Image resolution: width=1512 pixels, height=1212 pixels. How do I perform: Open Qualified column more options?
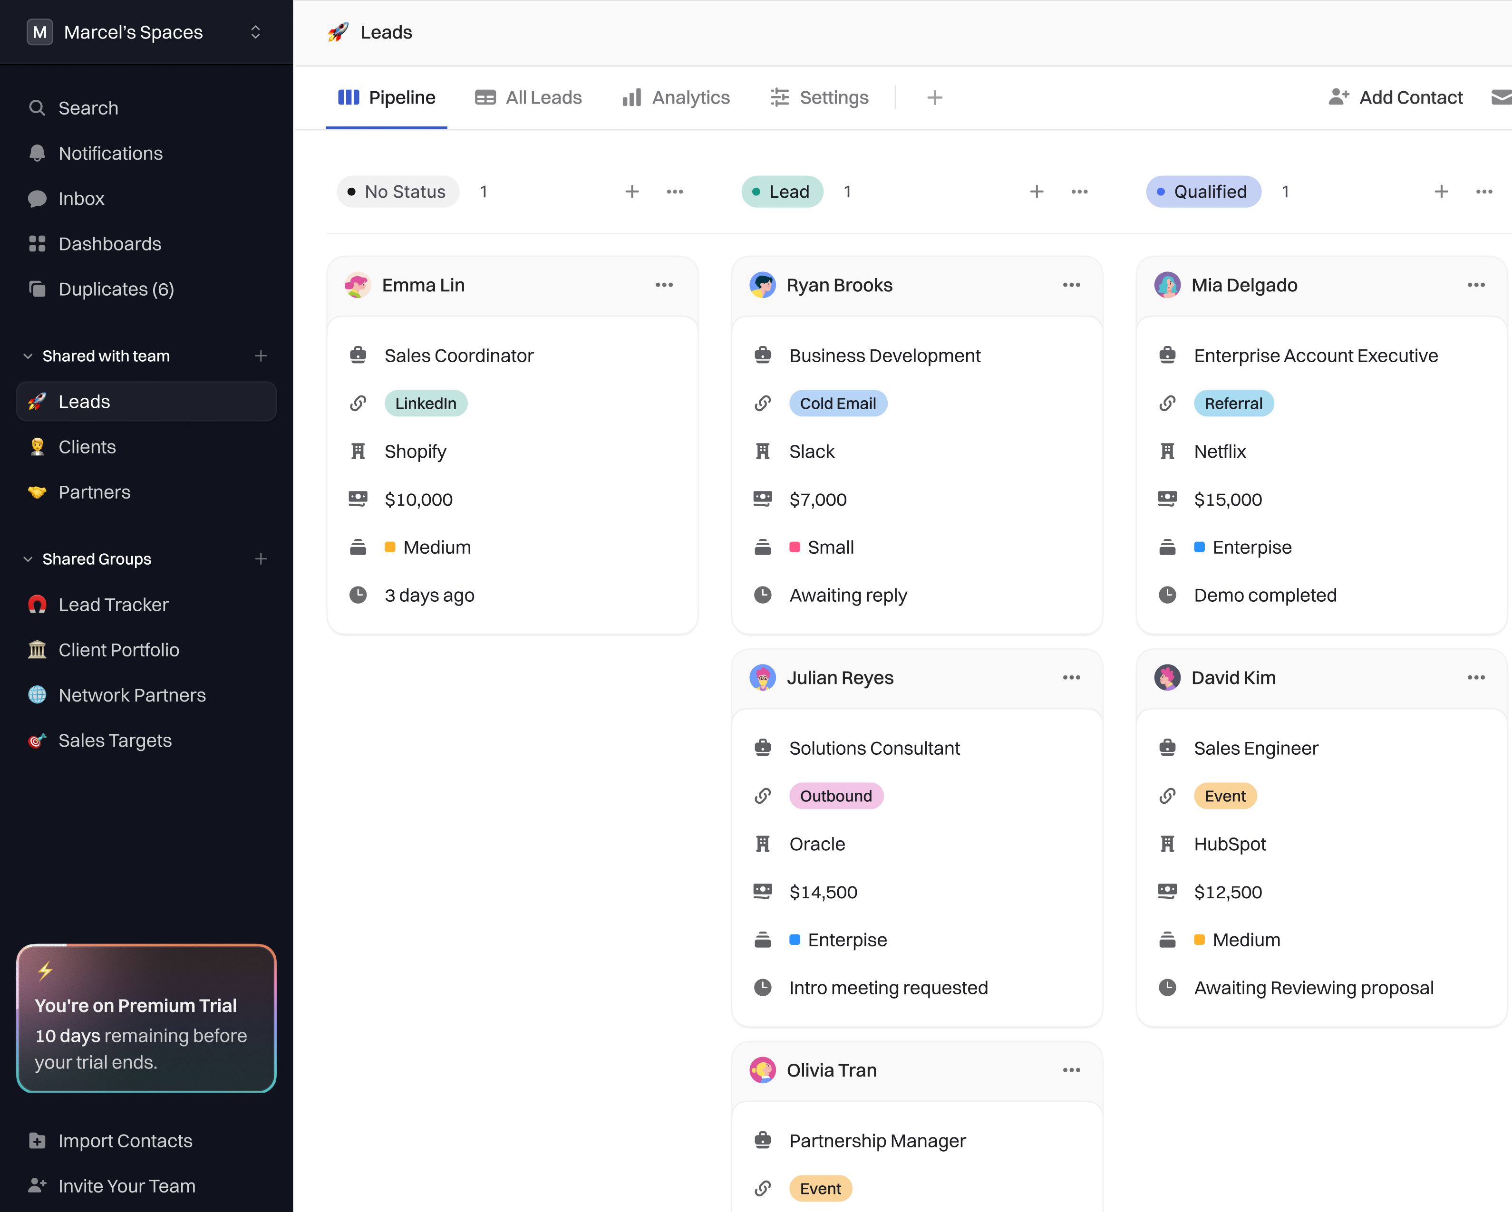[1484, 192]
